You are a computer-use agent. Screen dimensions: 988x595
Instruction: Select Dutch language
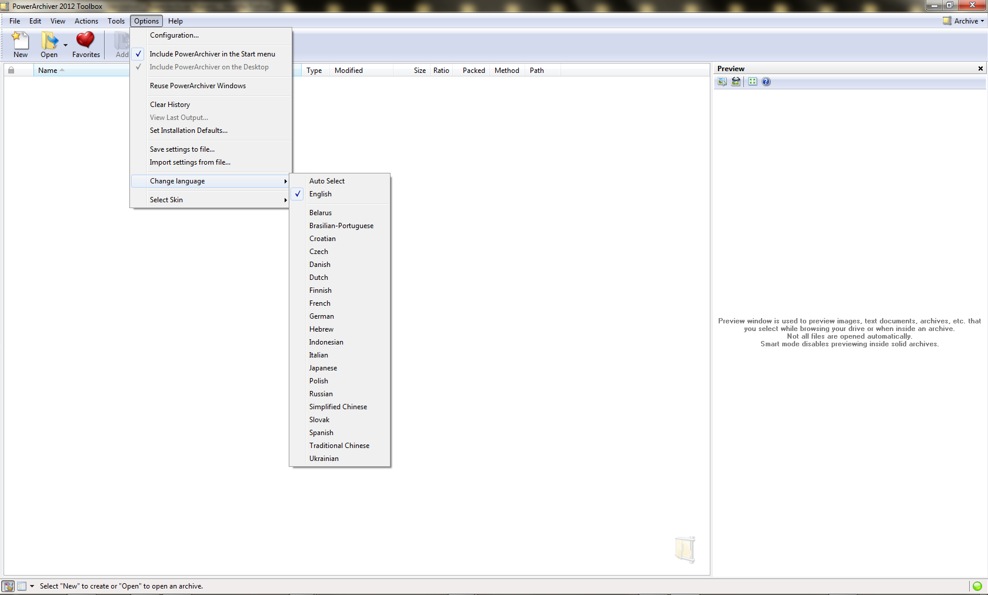pyautogui.click(x=340, y=278)
